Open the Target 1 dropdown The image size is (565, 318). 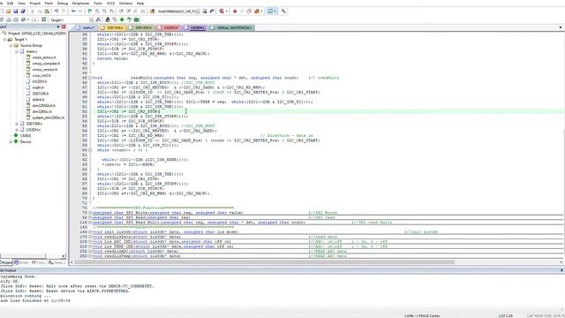click(x=91, y=19)
